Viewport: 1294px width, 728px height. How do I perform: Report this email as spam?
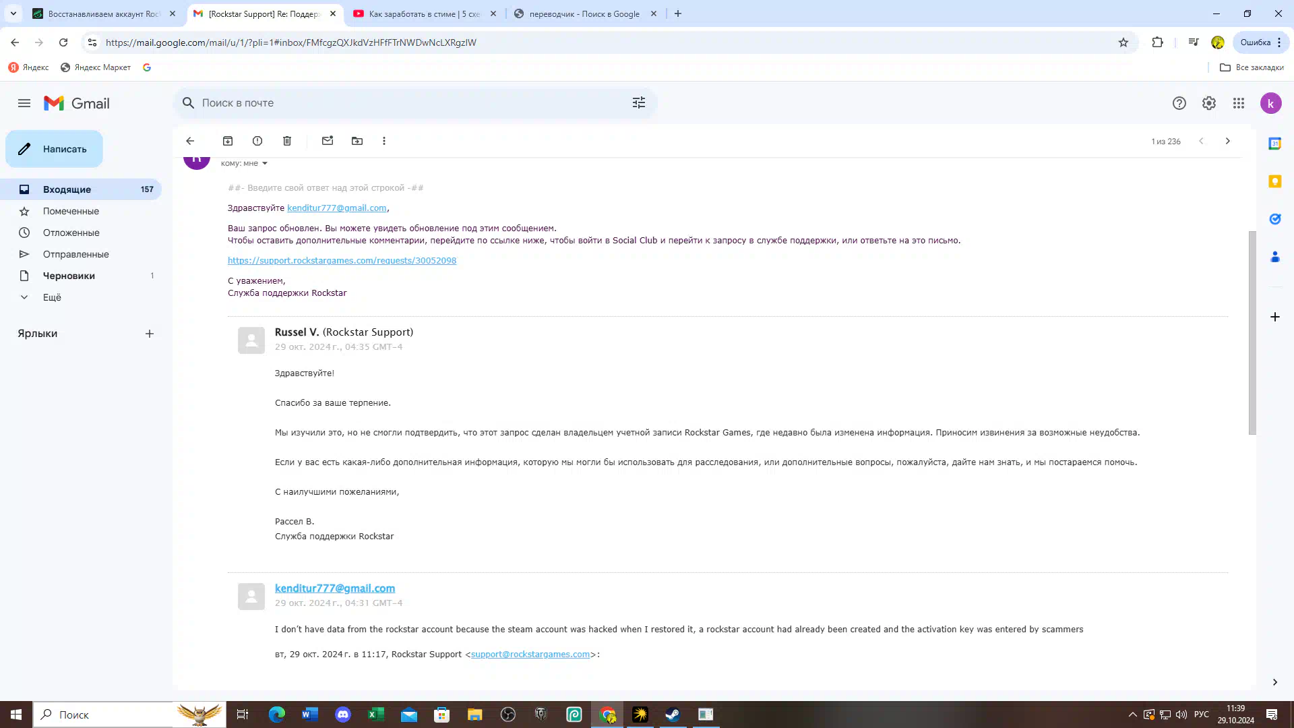coord(257,141)
